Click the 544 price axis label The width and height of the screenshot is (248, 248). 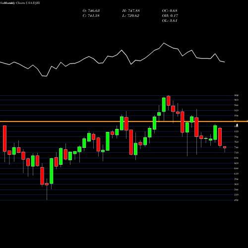pyautogui.click(x=237, y=189)
